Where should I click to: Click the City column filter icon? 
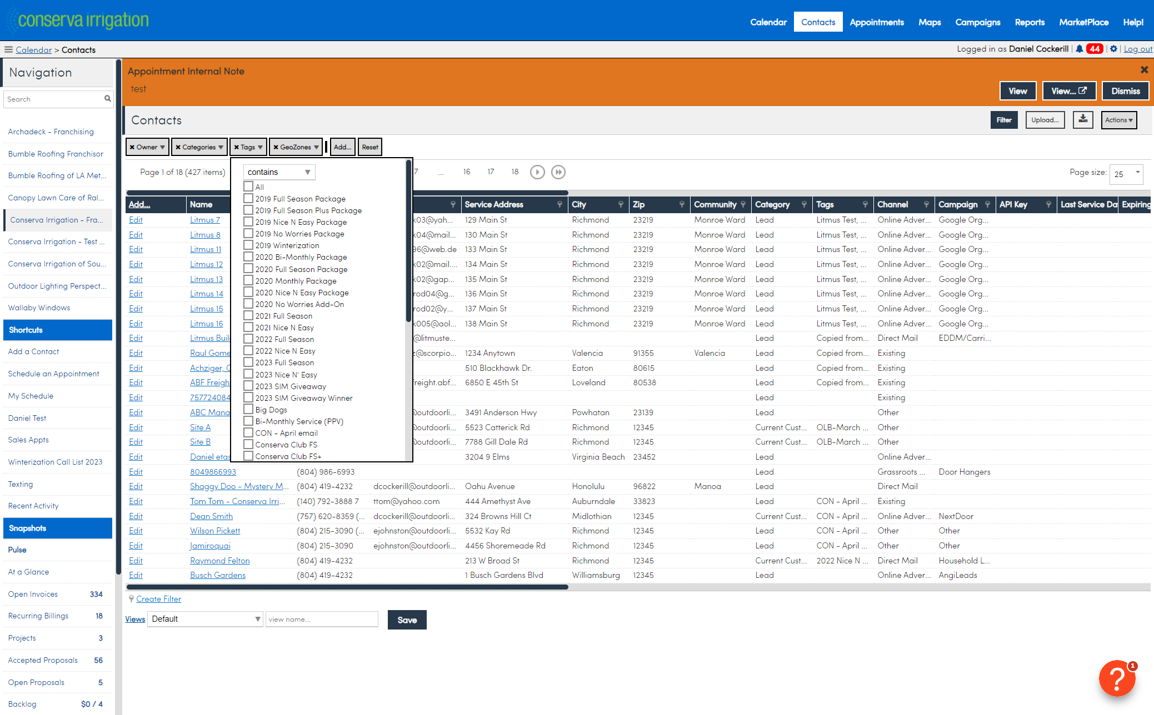621,204
